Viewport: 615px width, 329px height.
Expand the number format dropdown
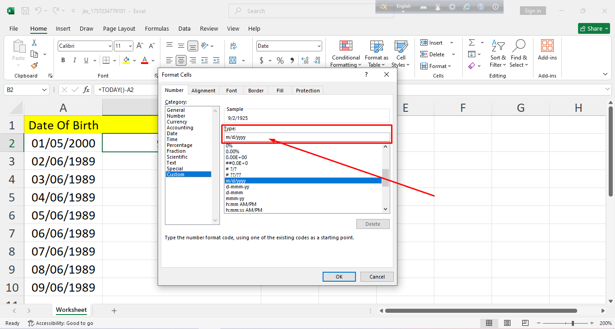pos(319,46)
